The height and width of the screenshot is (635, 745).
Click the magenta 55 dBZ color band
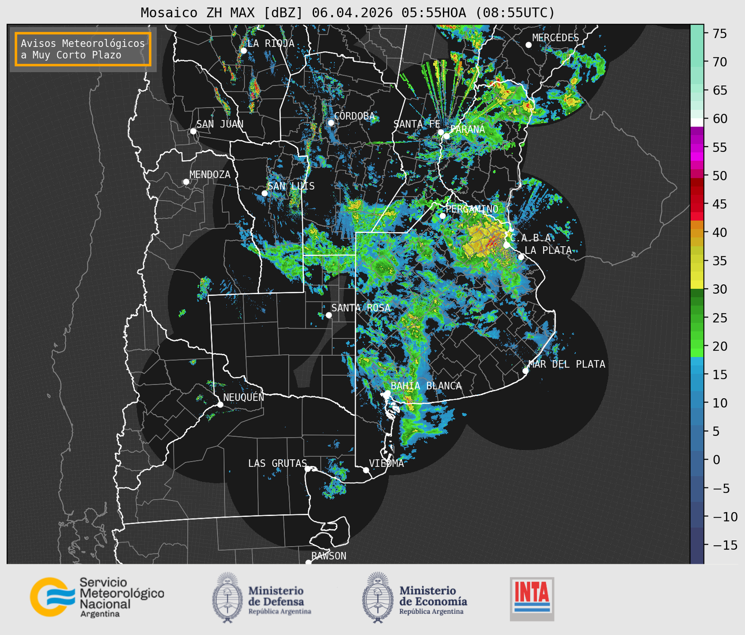click(x=696, y=147)
